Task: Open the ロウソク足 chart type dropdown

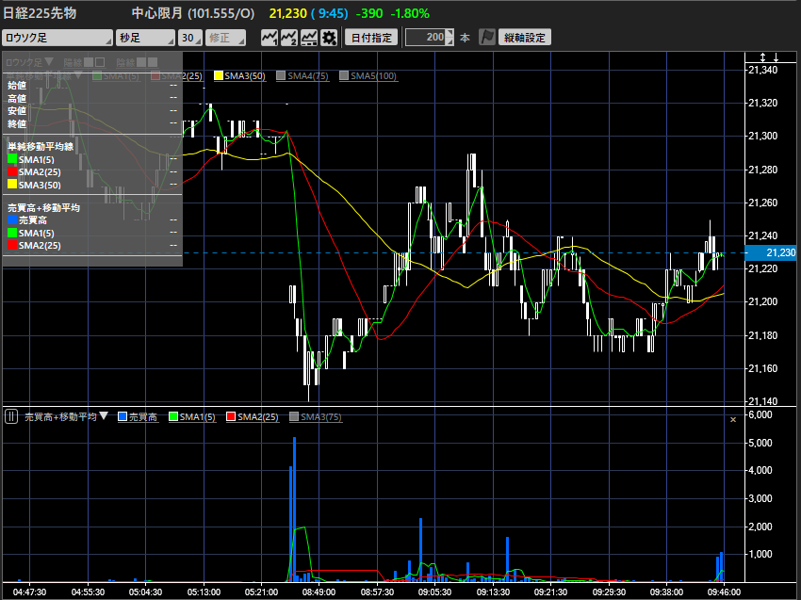Action: coord(57,38)
